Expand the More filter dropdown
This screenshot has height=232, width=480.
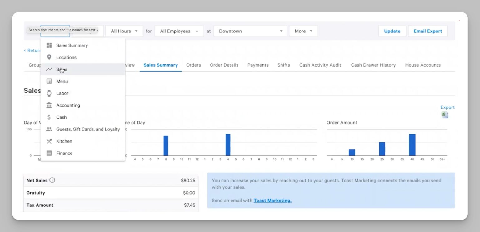pyautogui.click(x=303, y=31)
